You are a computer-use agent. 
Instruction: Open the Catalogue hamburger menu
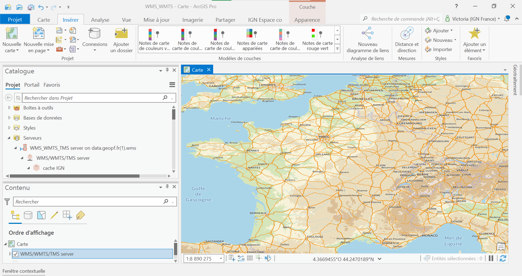pos(172,85)
